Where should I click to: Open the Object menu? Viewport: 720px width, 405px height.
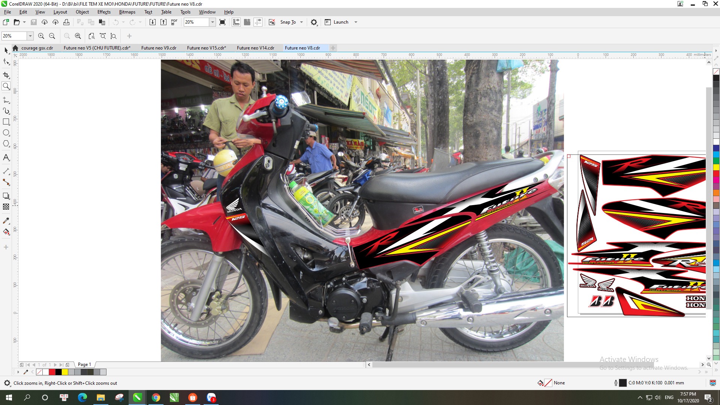point(82,12)
